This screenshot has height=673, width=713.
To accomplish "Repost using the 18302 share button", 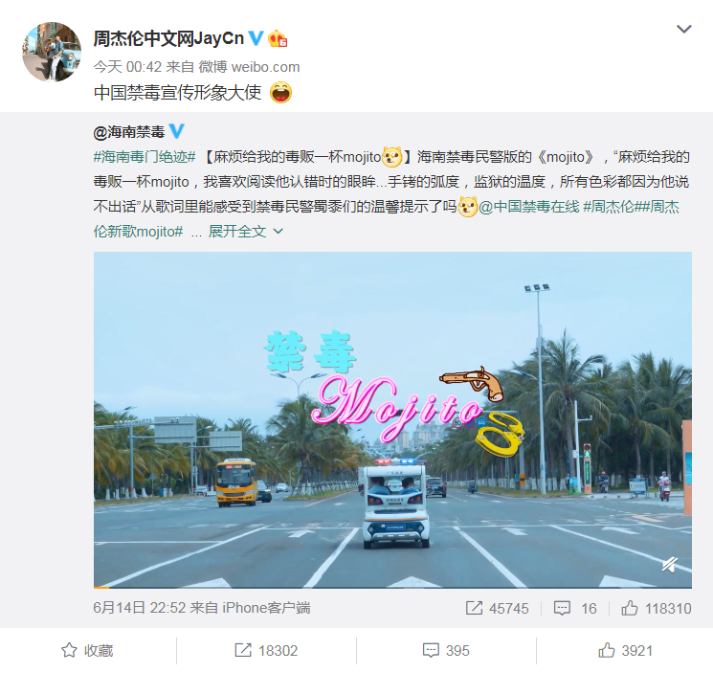I will 266,650.
